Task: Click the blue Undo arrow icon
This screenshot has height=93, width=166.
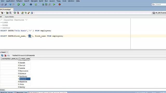Action: point(10,4)
